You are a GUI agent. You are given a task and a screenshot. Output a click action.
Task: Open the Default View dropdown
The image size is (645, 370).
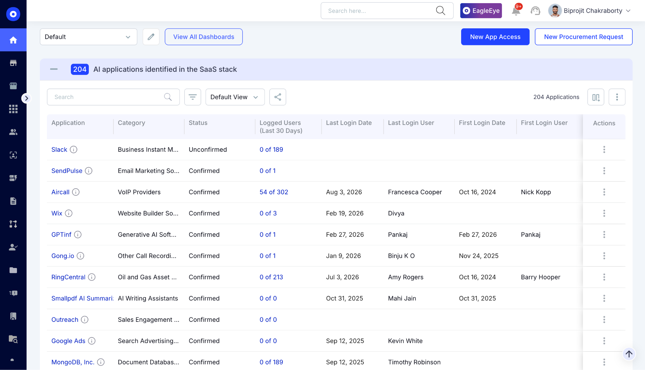(235, 97)
